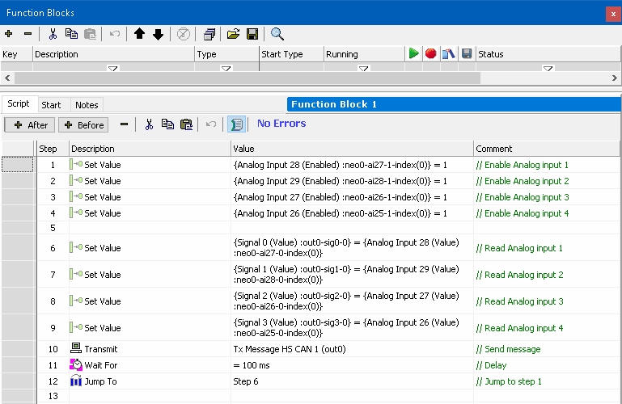Open the Type column filter dropdown
Screen dimensions: 622x404
(x=226, y=69)
